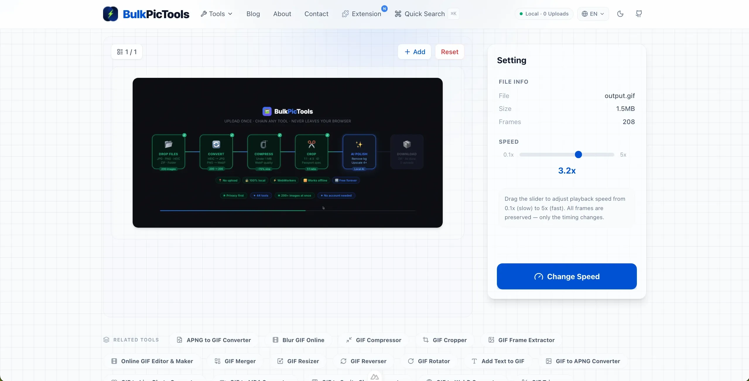Screen dimensions: 749x381
Task: Click the 1 / 1 file counter
Action: (x=127, y=52)
